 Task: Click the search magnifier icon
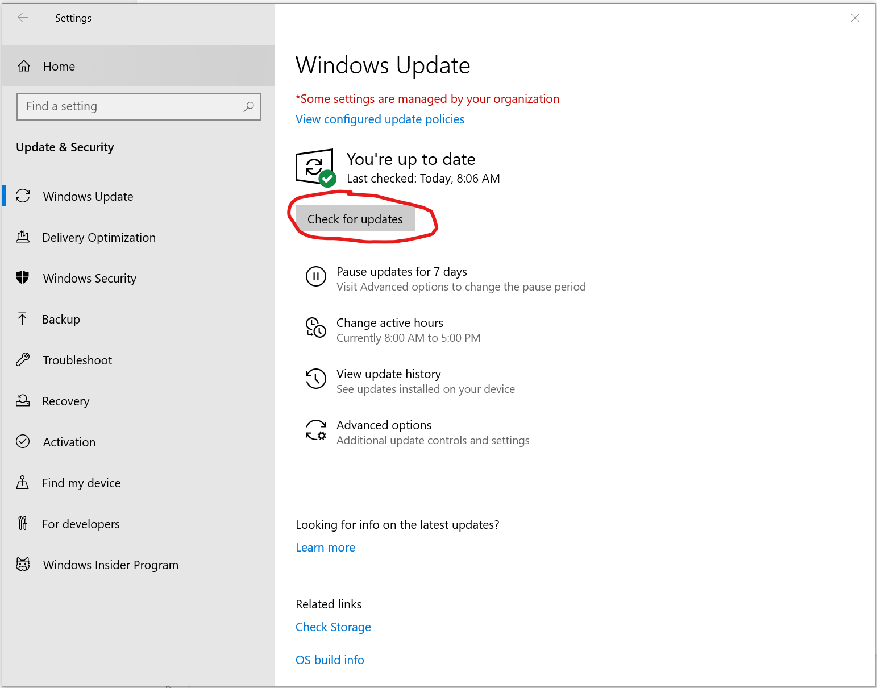[248, 106]
